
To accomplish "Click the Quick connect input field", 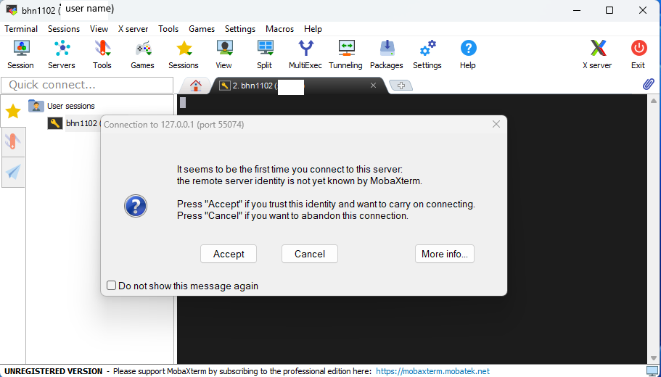I will (x=87, y=85).
